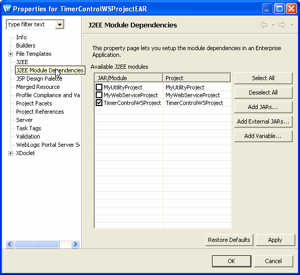
Task: Minimize the Properties window
Action: pos(267,9)
